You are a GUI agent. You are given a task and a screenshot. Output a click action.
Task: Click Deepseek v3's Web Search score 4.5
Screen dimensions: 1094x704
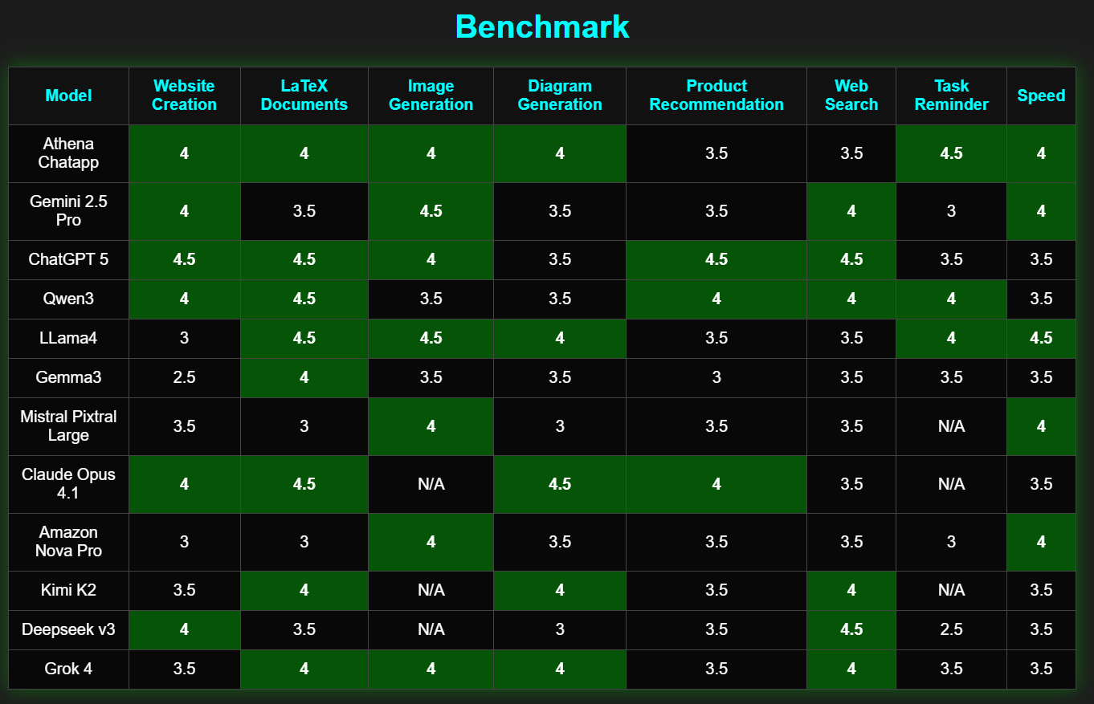pyautogui.click(x=851, y=630)
